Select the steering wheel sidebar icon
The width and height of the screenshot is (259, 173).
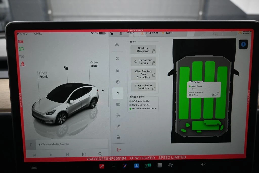118,70
